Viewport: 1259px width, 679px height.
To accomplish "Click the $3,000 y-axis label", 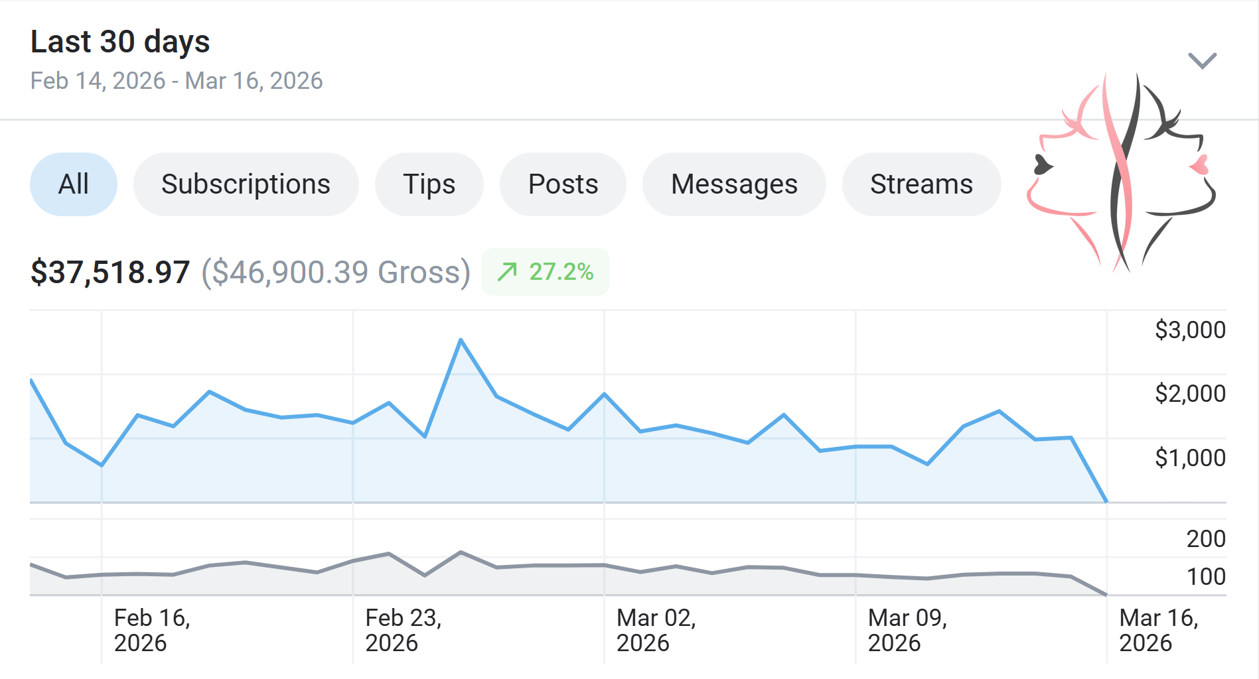I will point(1189,330).
